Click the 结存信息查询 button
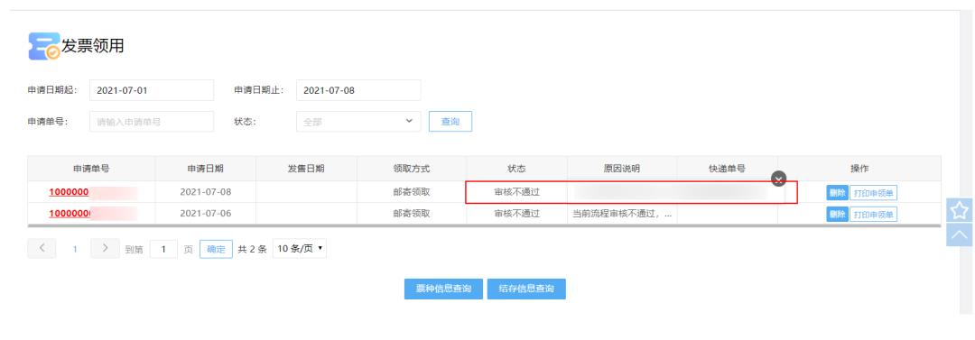 (x=526, y=289)
